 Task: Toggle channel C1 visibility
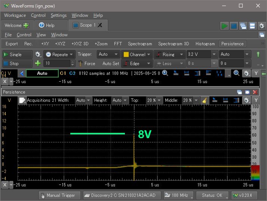point(63,73)
